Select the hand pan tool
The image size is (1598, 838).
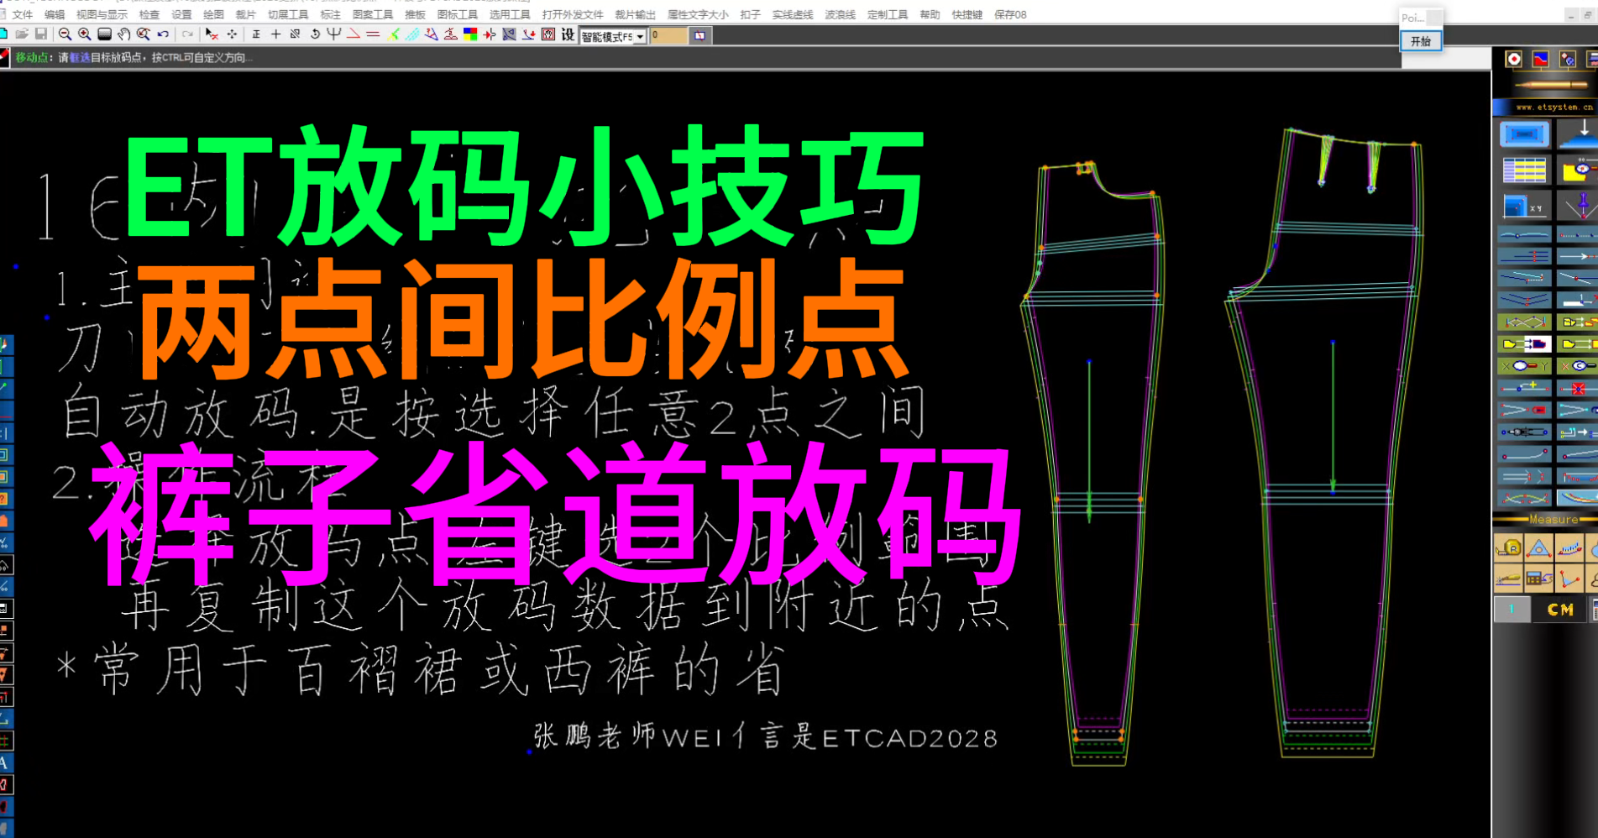pos(124,34)
